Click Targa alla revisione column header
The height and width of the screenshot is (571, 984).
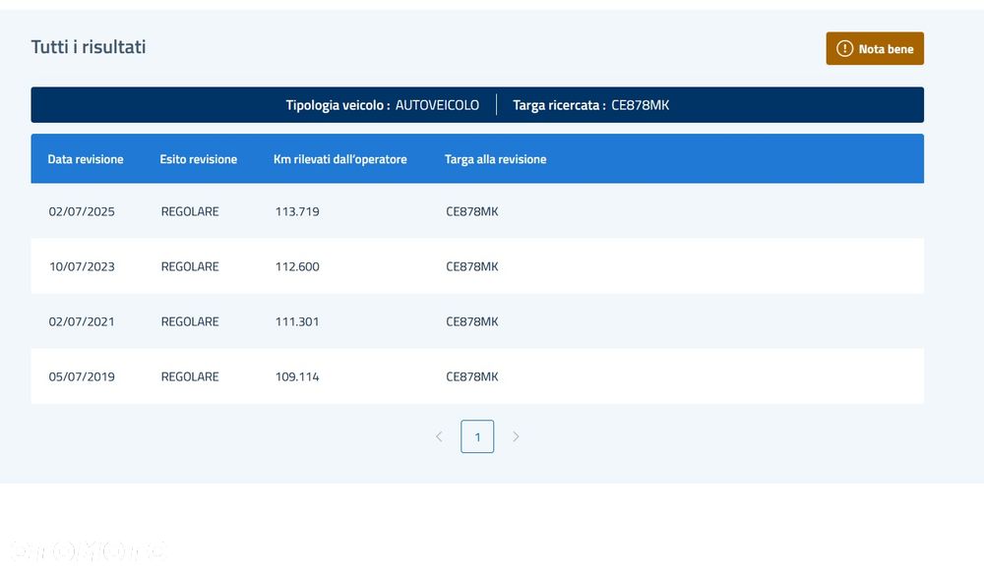click(495, 159)
